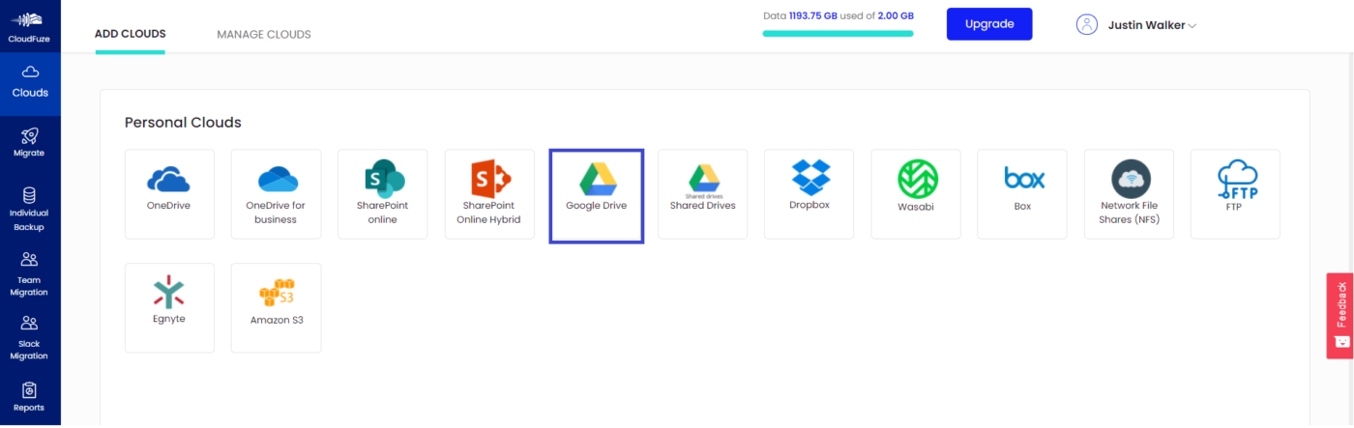Add Egnyte cloud
This screenshot has width=1354, height=428.
(x=169, y=308)
